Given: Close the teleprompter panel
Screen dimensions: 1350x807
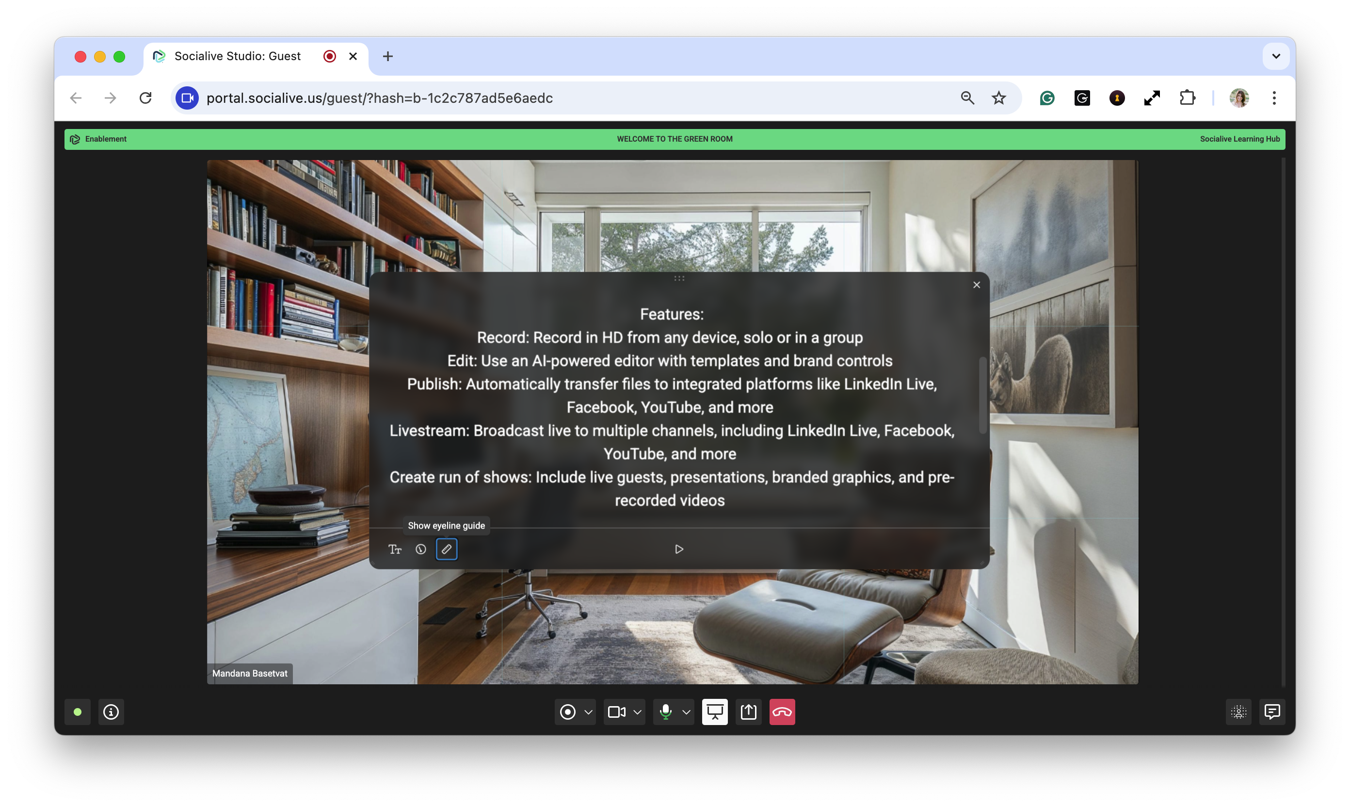Looking at the screenshot, I should tap(977, 285).
